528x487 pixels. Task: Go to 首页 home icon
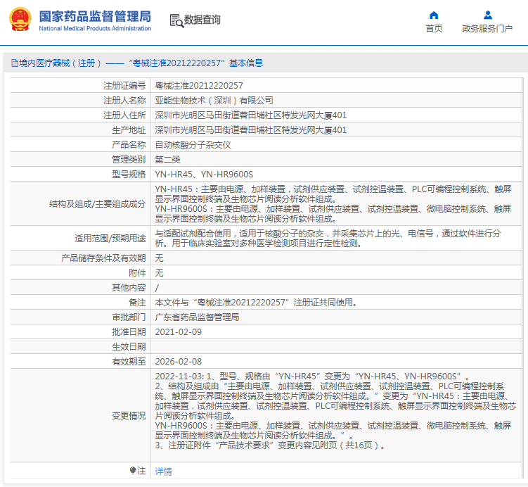pos(434,15)
